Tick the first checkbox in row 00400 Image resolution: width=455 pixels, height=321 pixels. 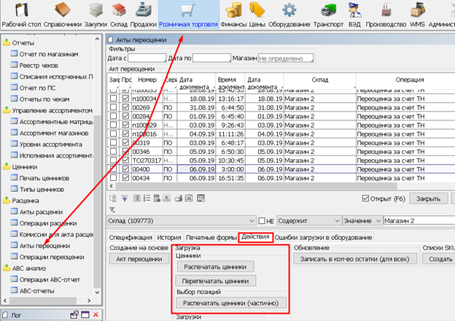click(x=113, y=168)
